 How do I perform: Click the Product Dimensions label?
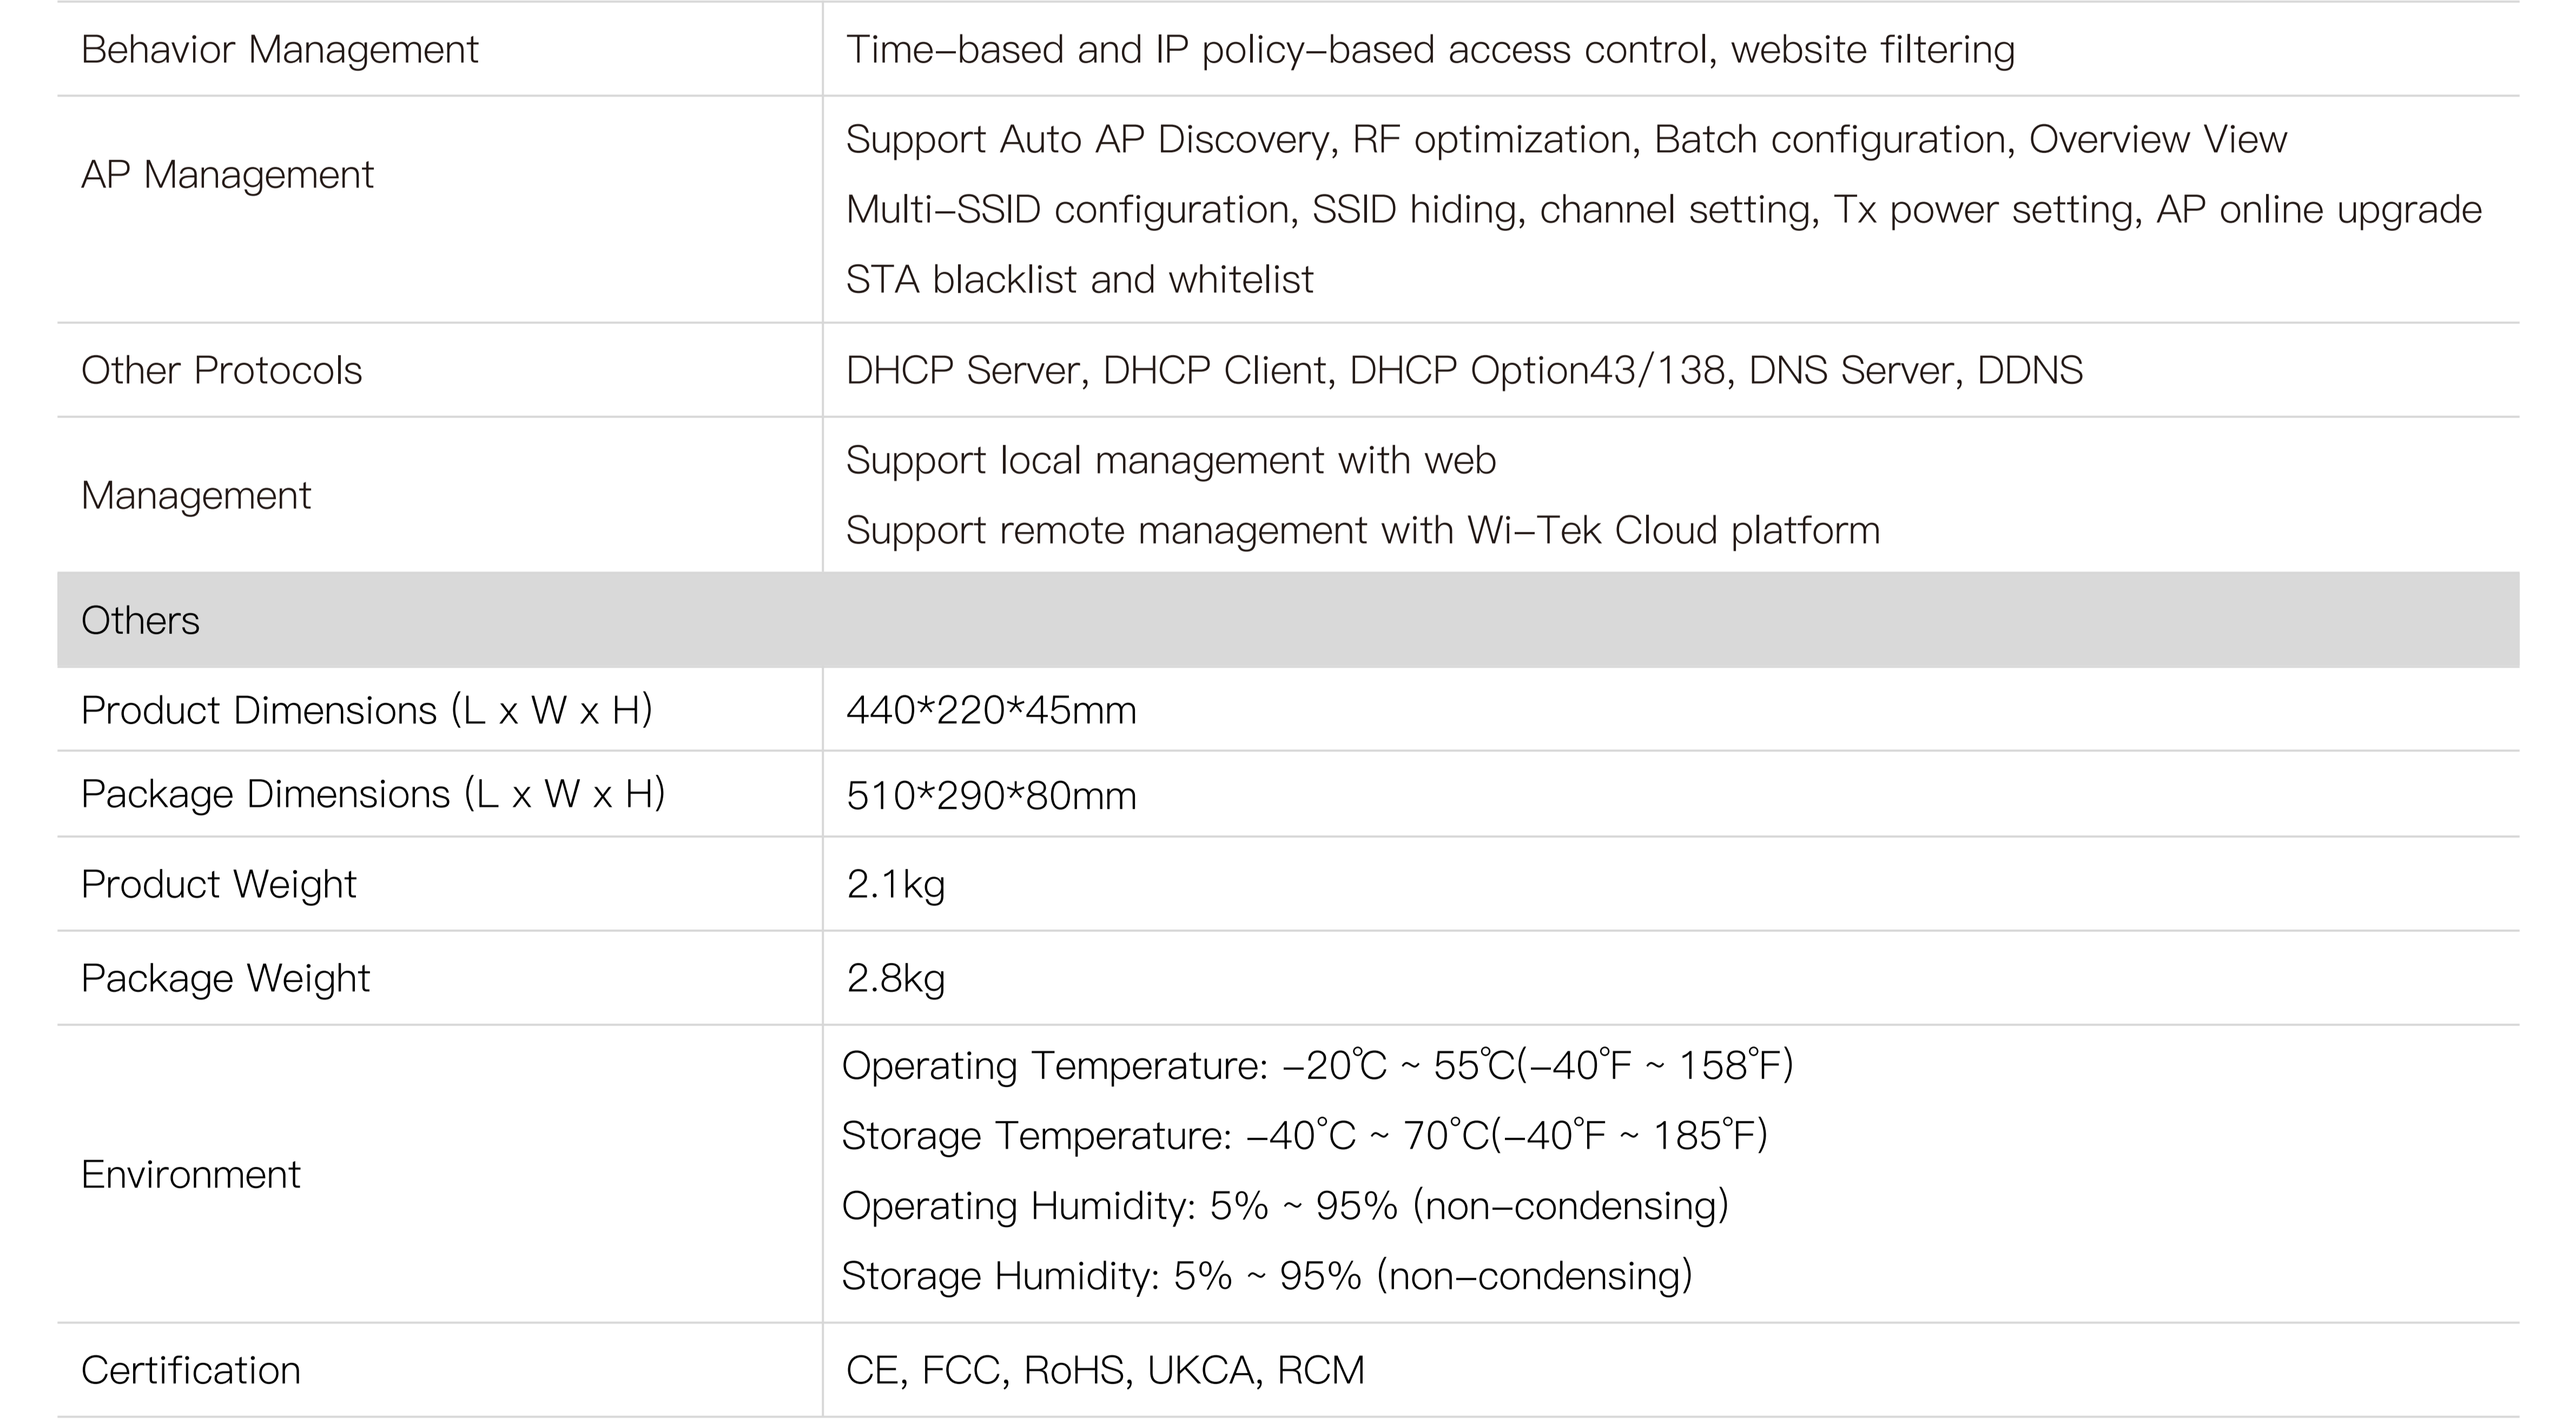(x=366, y=710)
